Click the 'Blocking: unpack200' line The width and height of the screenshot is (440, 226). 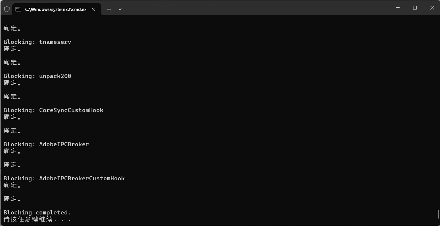[x=37, y=76]
